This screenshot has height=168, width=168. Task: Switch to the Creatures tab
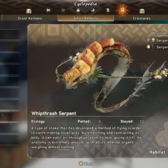click(141, 18)
